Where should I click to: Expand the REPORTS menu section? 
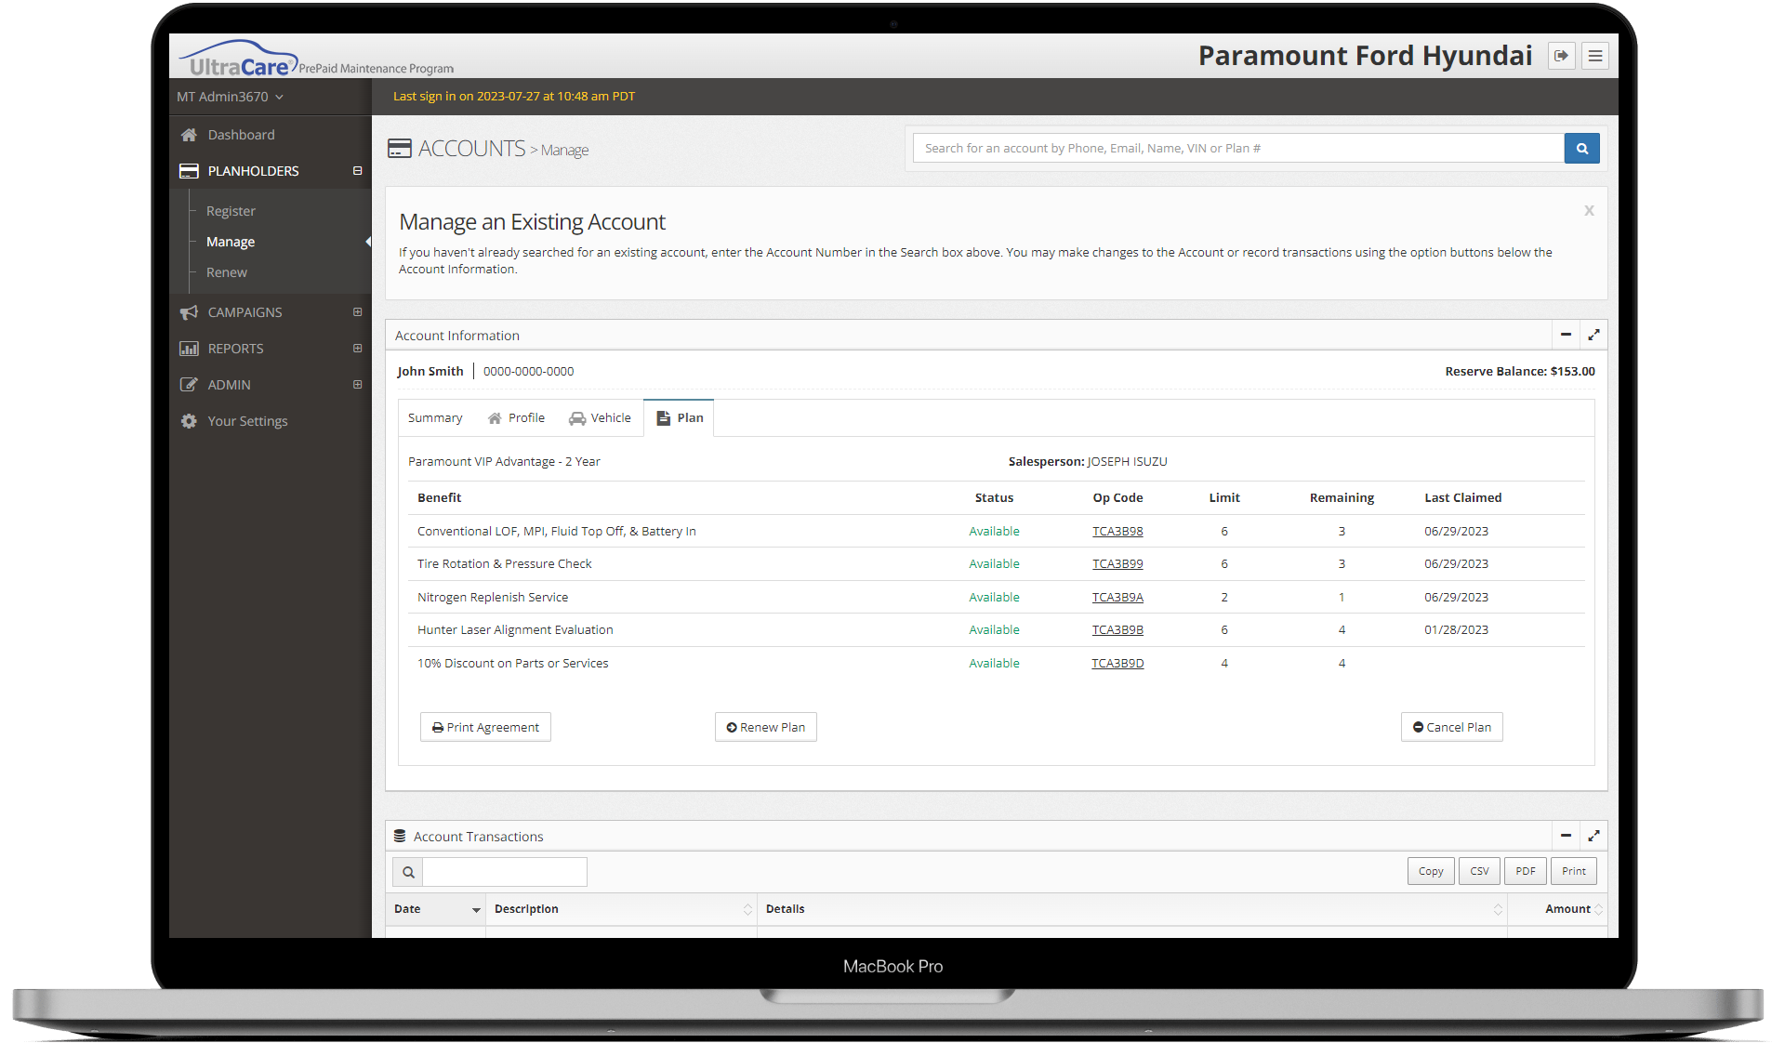pyautogui.click(x=357, y=349)
